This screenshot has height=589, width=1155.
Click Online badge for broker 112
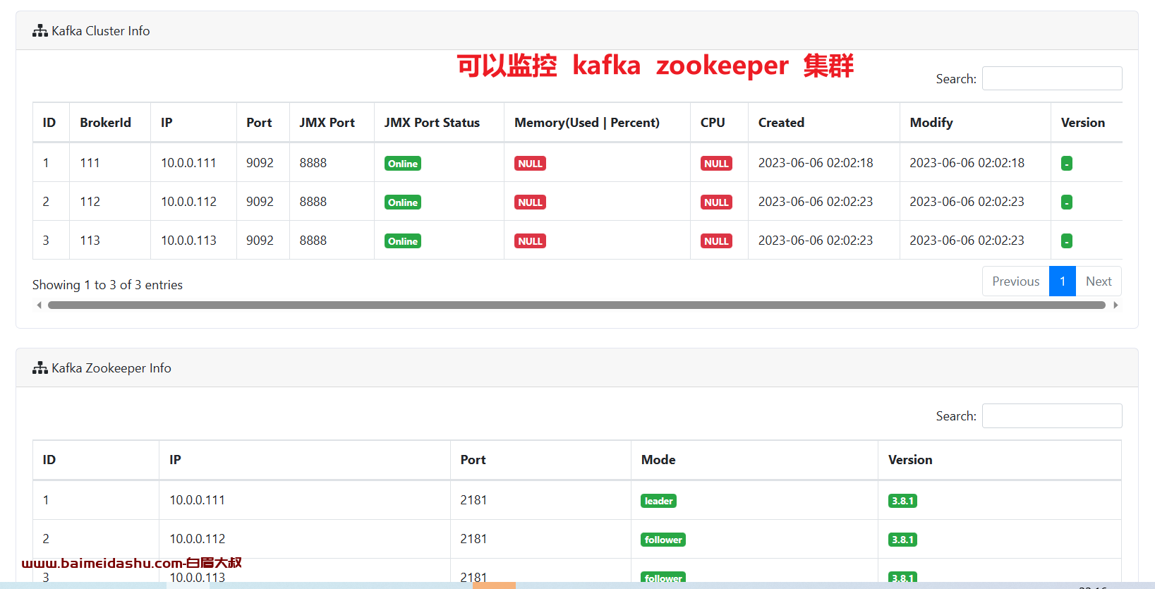[x=403, y=202]
